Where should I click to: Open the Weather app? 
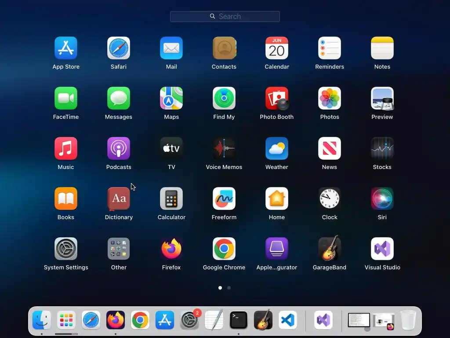(277, 148)
